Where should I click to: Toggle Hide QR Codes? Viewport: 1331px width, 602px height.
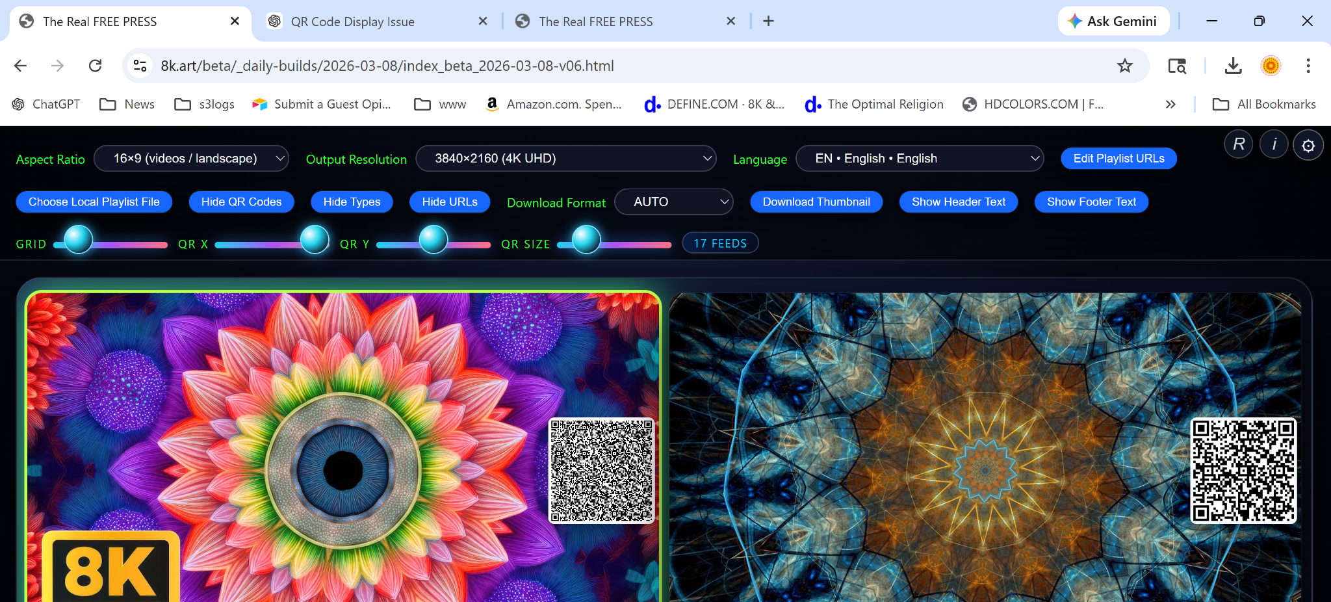click(x=241, y=202)
